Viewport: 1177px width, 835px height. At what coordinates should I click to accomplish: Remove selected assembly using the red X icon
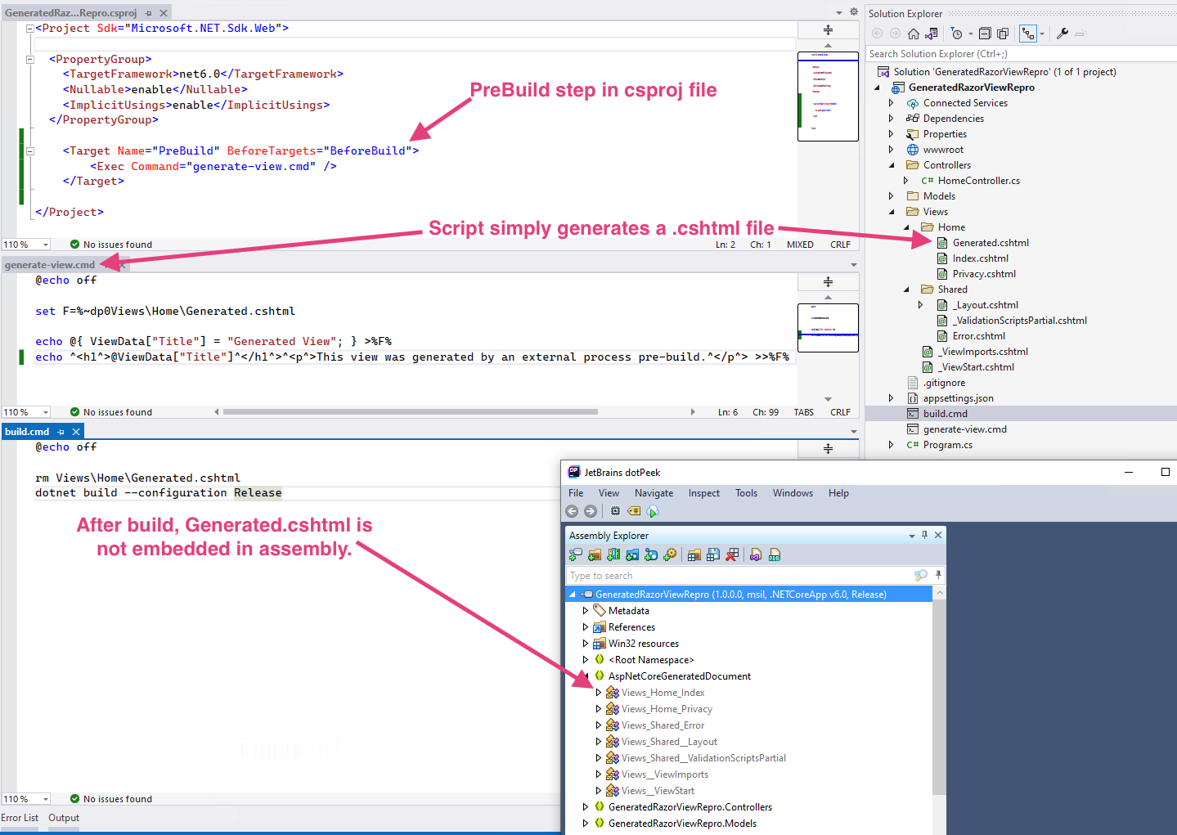pyautogui.click(x=733, y=554)
